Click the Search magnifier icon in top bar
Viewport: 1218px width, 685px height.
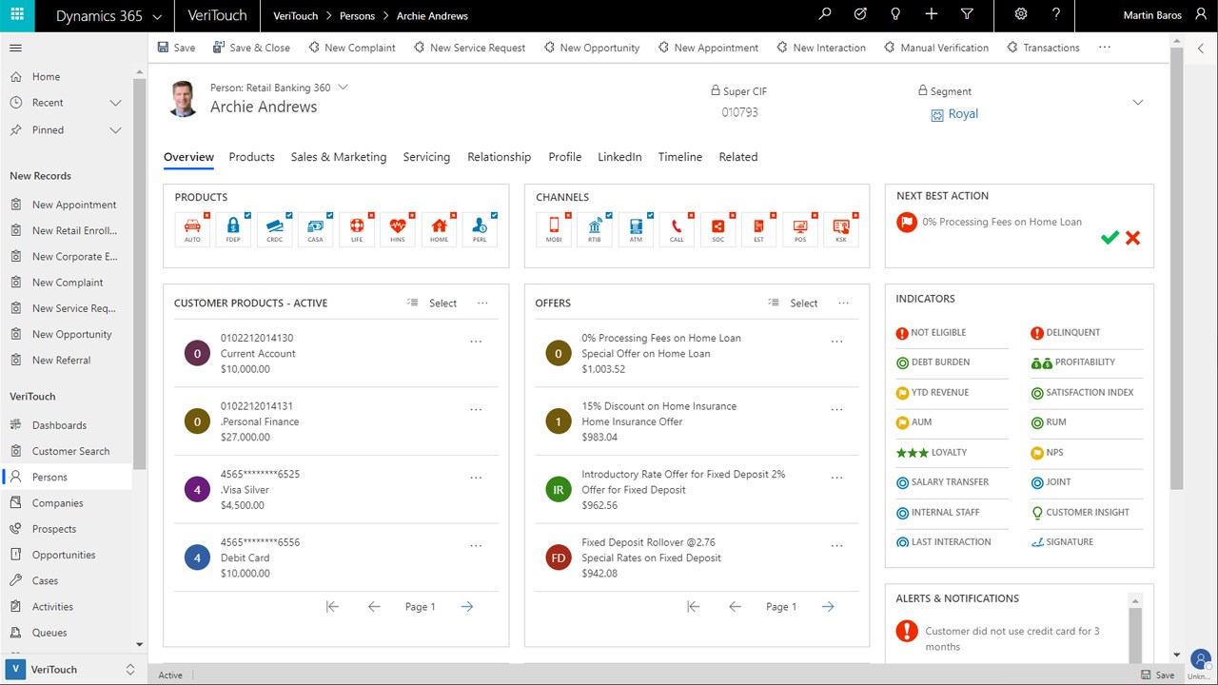pos(825,14)
